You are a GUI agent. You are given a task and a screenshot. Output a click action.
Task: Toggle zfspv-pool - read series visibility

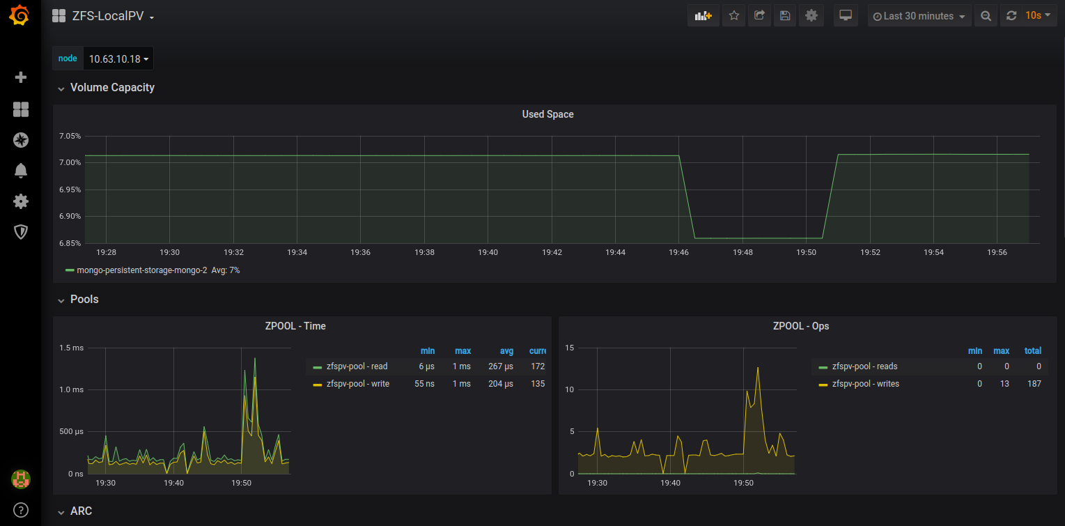tap(357, 366)
